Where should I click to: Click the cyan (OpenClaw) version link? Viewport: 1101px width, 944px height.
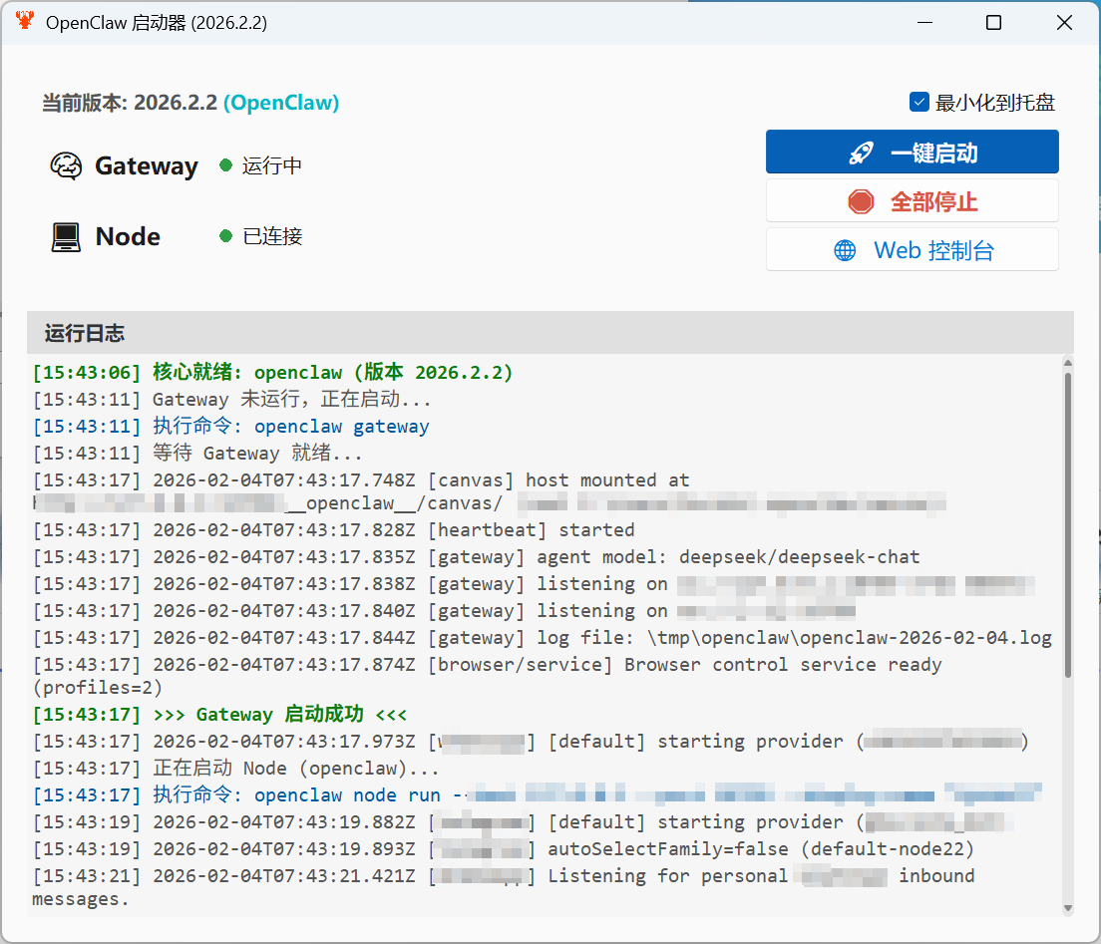coord(281,103)
